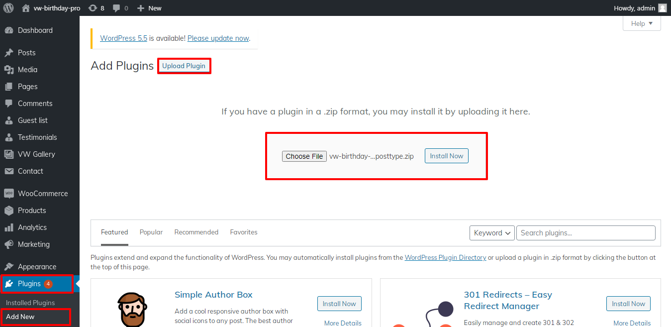Click the Choose File button
This screenshot has height=327, width=671.
coord(304,156)
